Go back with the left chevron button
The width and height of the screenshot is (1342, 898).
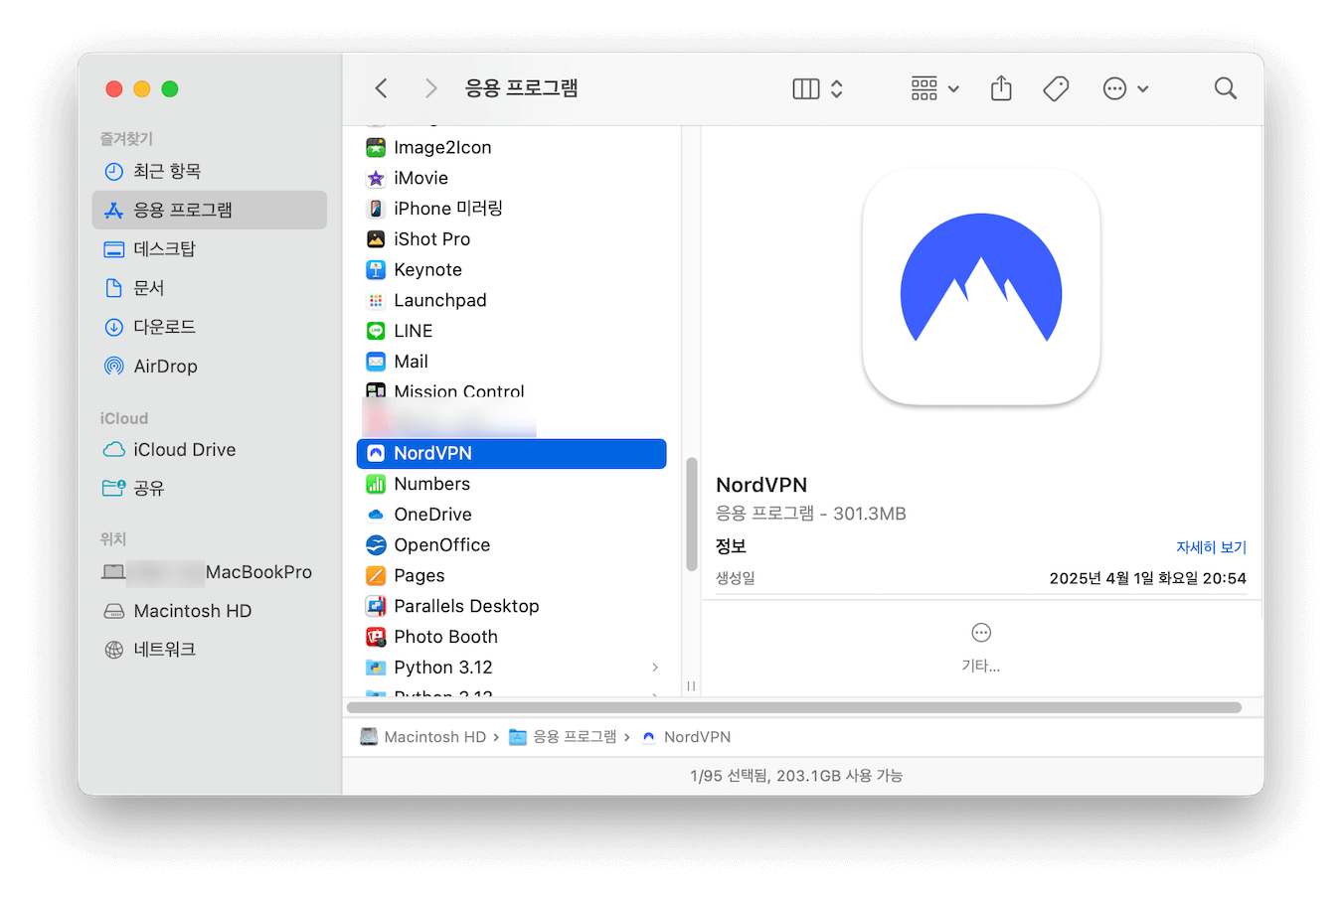[x=381, y=88]
